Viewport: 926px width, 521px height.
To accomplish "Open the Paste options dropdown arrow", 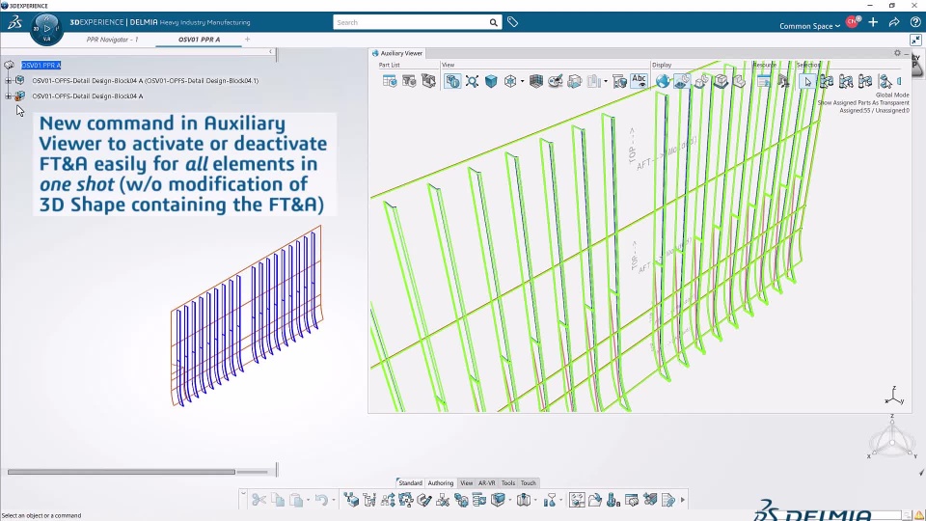I will [x=309, y=501].
